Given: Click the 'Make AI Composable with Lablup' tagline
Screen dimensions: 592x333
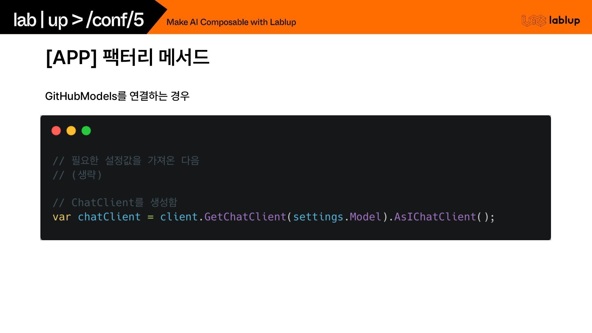Looking at the screenshot, I should [231, 22].
